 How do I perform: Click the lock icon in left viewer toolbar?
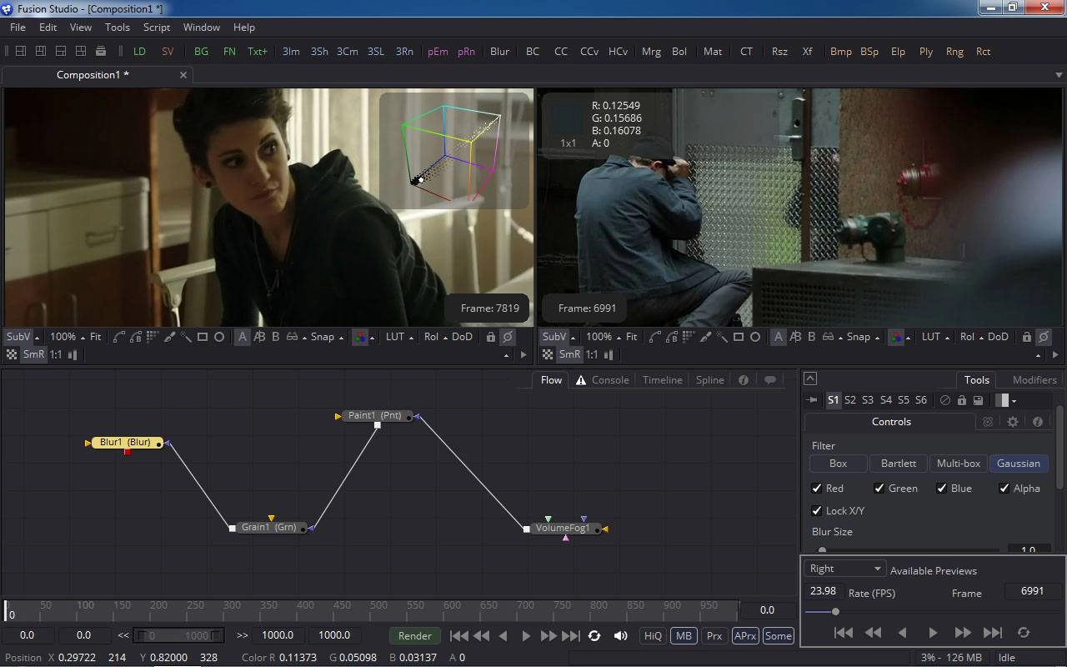[491, 337]
